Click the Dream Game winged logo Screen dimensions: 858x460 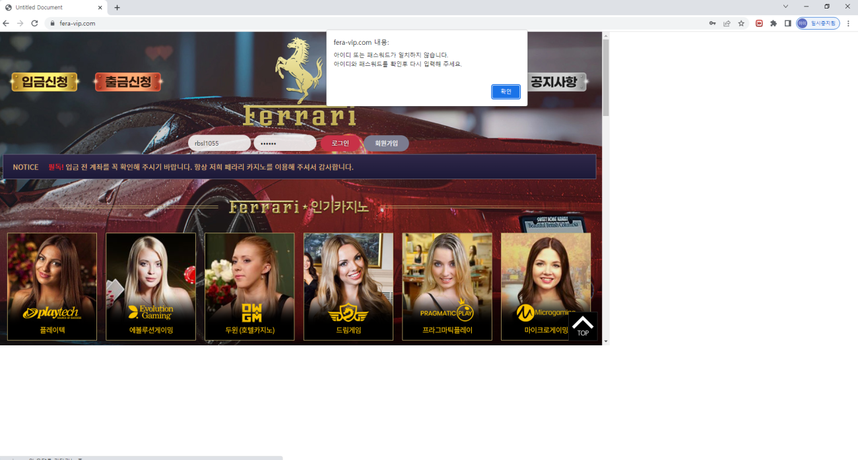(x=348, y=312)
